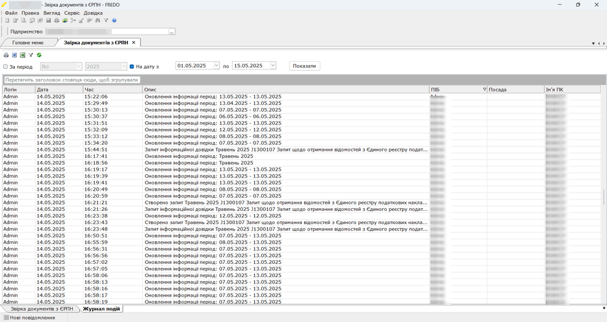This screenshot has width=607, height=322.
Task: Sort by the Час column header
Action: (x=113, y=89)
